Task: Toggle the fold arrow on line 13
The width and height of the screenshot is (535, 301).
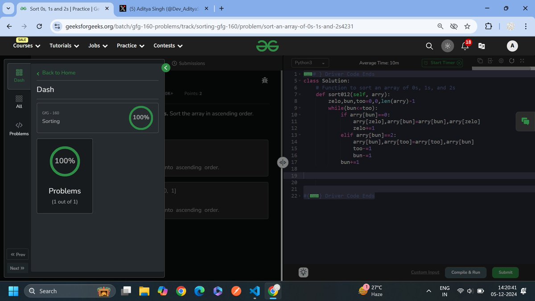Action: pos(300,135)
